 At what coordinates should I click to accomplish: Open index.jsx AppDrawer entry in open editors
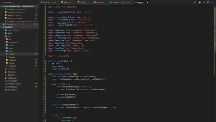point(20,21)
